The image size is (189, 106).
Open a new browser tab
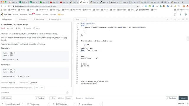[183, 2]
